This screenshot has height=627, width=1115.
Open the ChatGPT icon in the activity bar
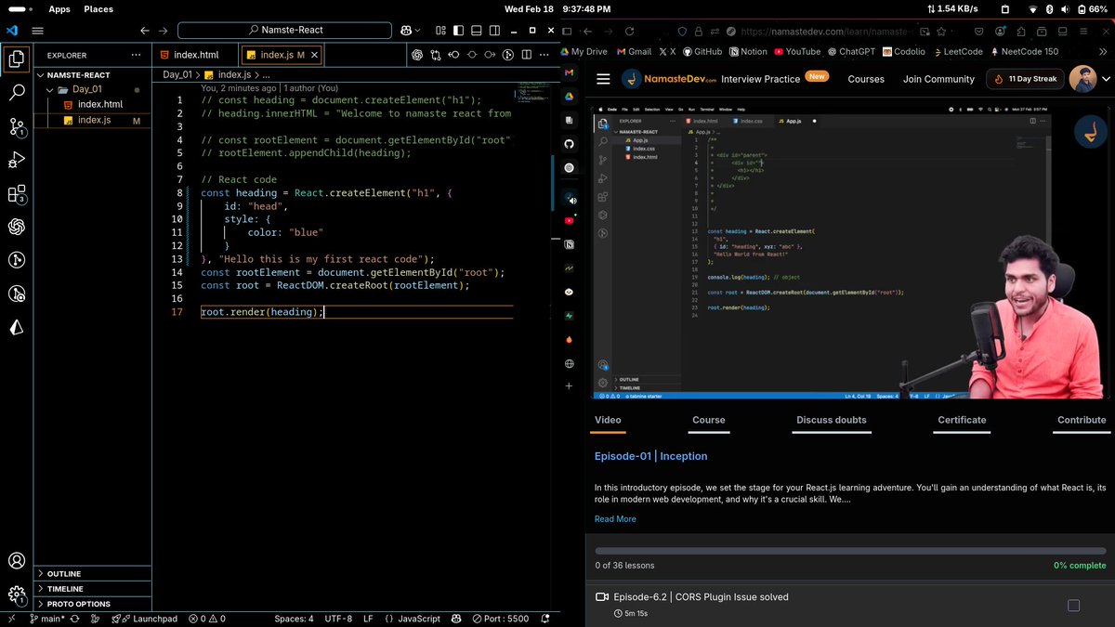click(17, 227)
